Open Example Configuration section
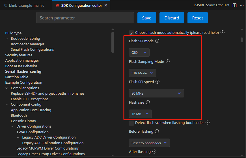 point(23,82)
